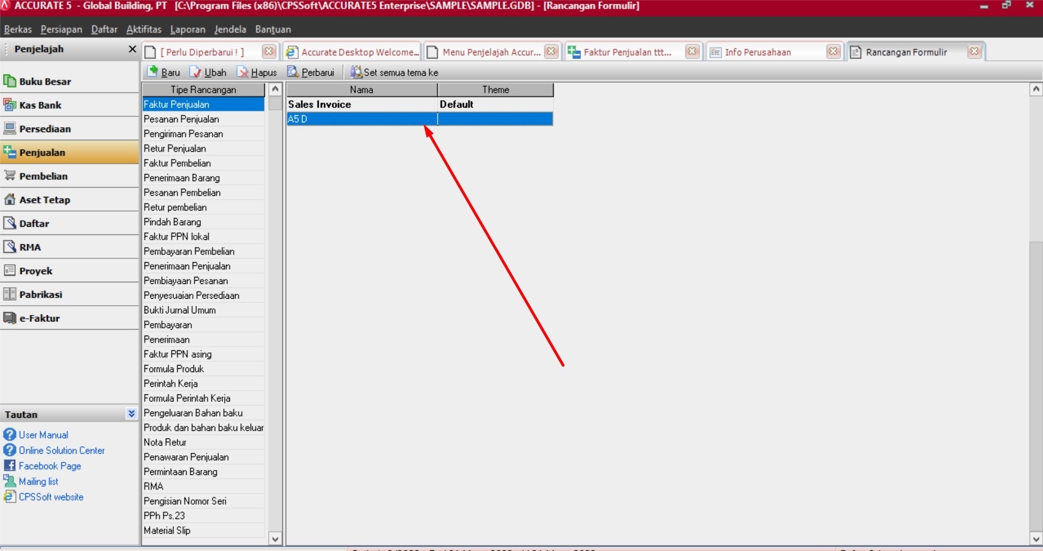Open the Buku Besar module in sidebar
Screen dimensions: 1043x551
(70, 82)
